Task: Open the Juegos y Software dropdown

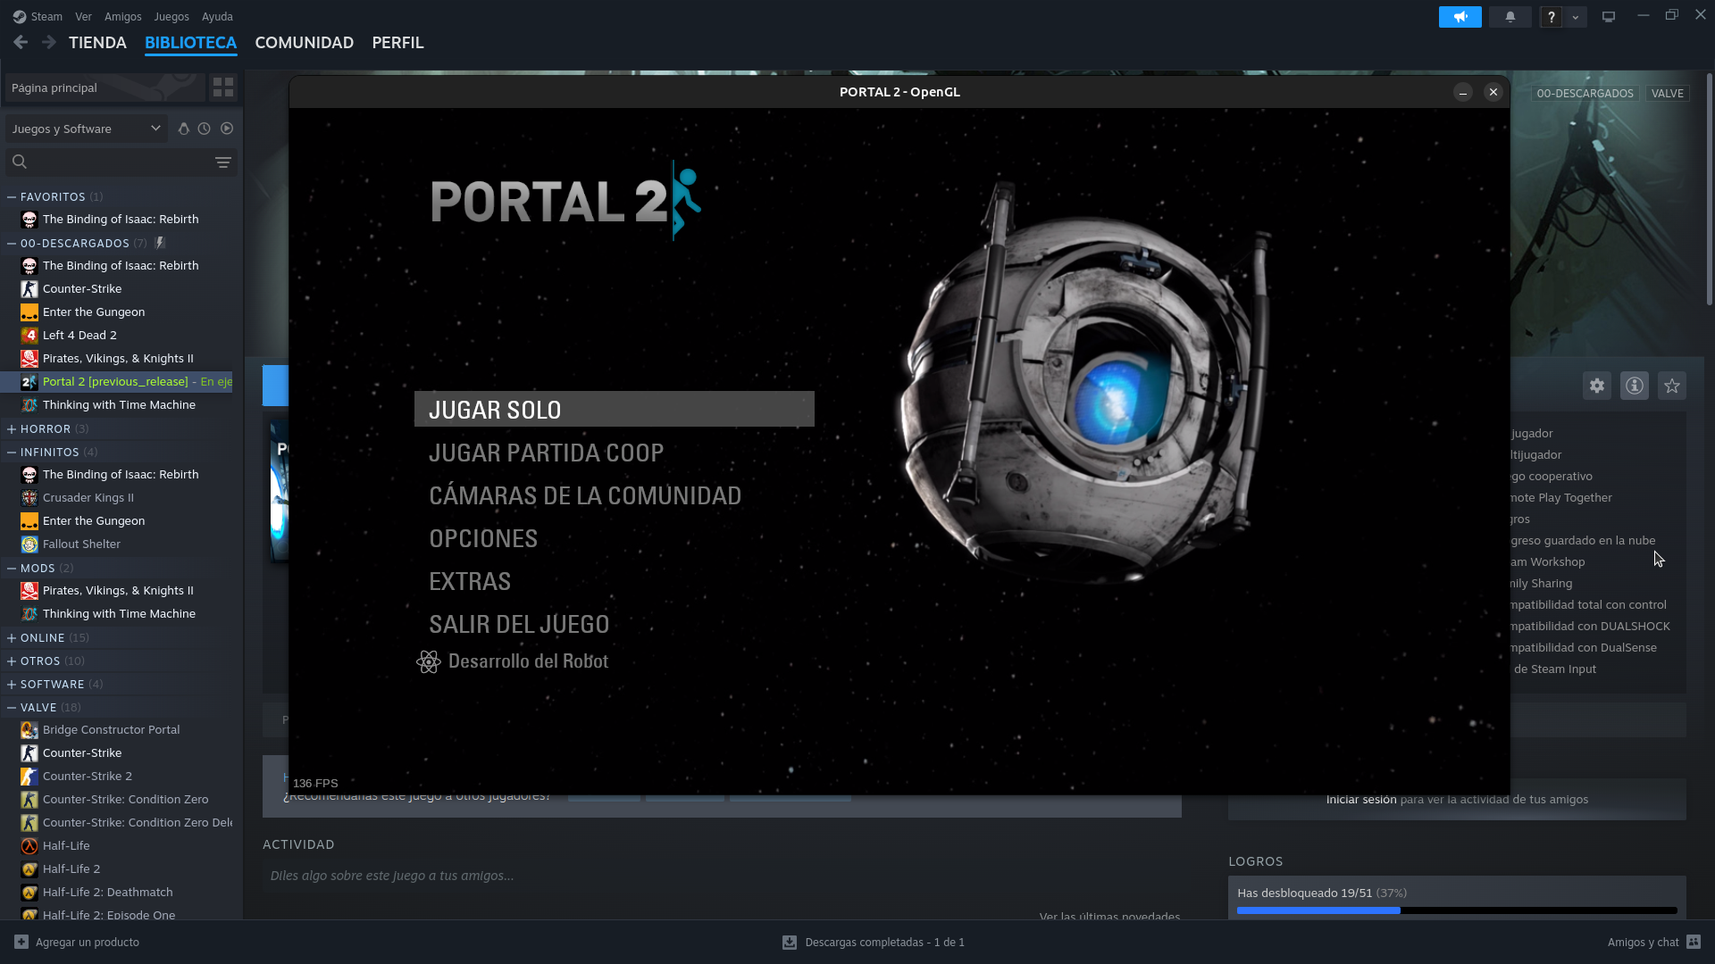Action: (x=87, y=129)
